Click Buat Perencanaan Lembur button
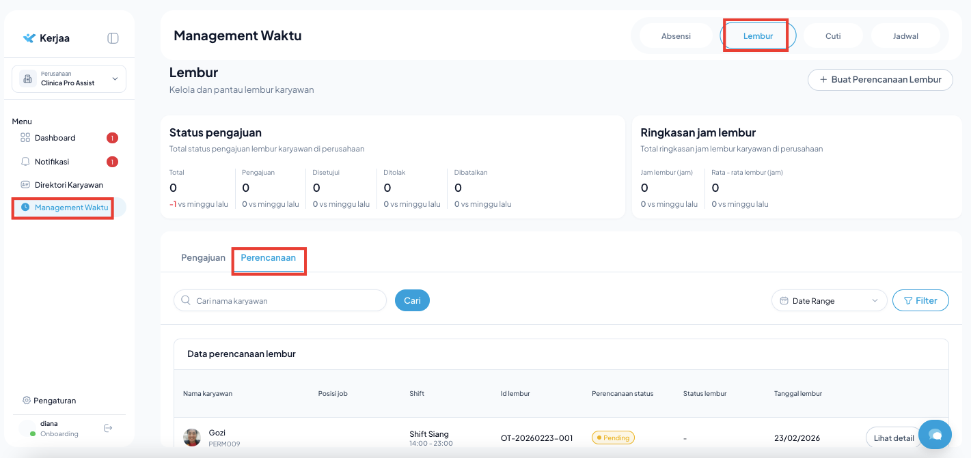Viewport: 971px width, 458px height. click(x=880, y=80)
